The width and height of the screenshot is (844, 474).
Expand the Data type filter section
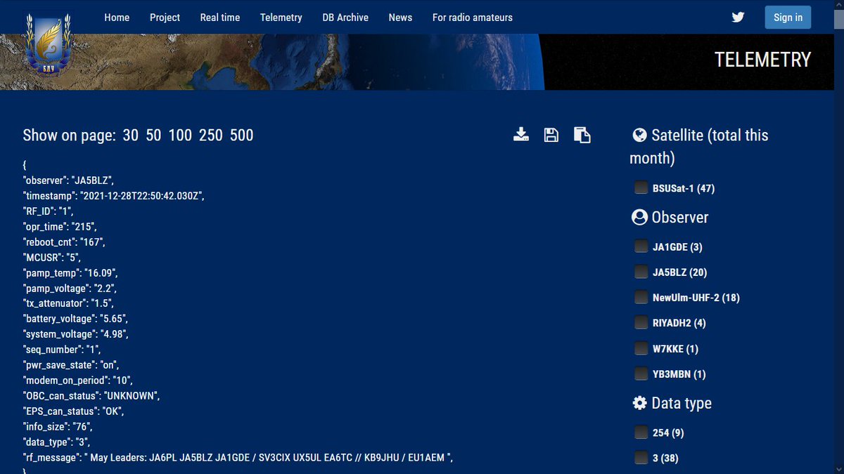(x=683, y=402)
